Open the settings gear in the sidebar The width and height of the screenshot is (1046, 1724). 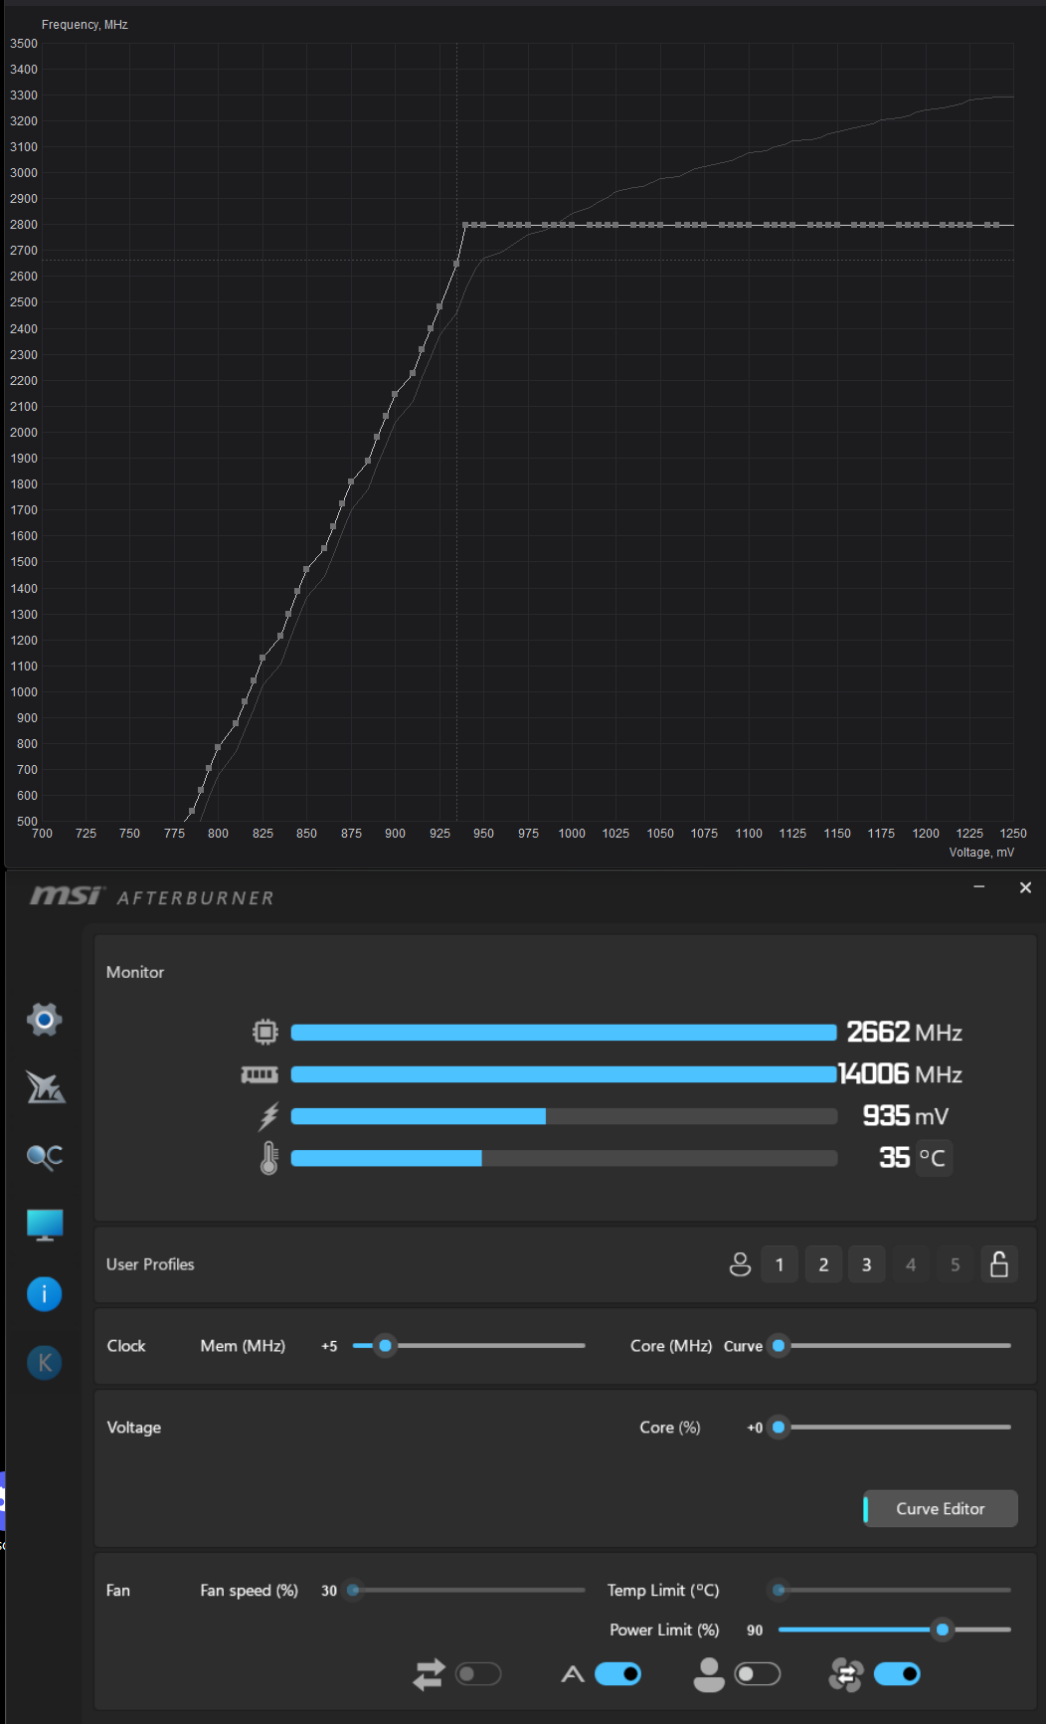[x=45, y=1019]
